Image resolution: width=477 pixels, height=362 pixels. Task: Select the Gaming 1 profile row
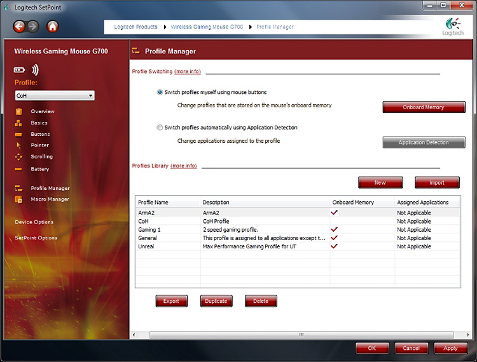coord(298,230)
